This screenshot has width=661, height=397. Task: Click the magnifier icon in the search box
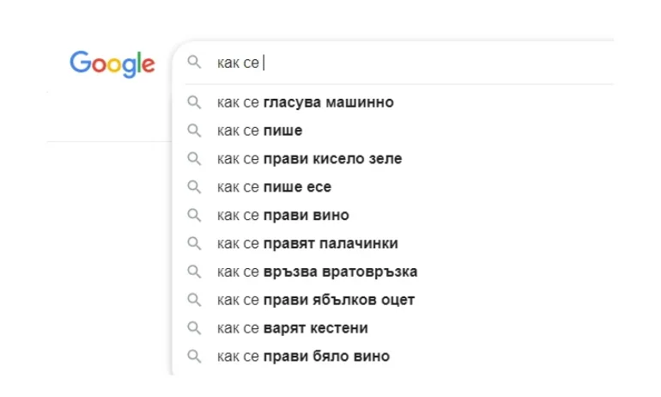pos(195,63)
